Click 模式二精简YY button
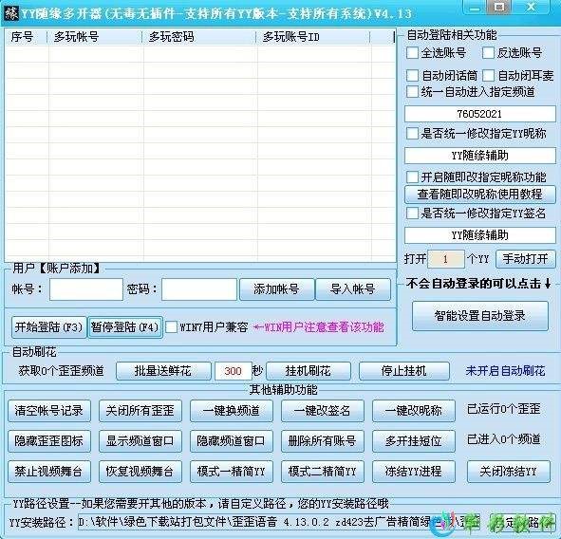Image resolution: width=561 pixels, height=539 pixels. pos(323,472)
